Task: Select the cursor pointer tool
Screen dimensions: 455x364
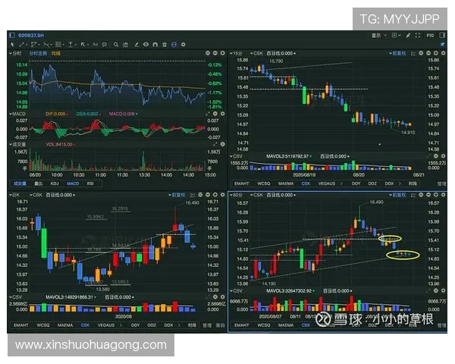Action: point(12,45)
